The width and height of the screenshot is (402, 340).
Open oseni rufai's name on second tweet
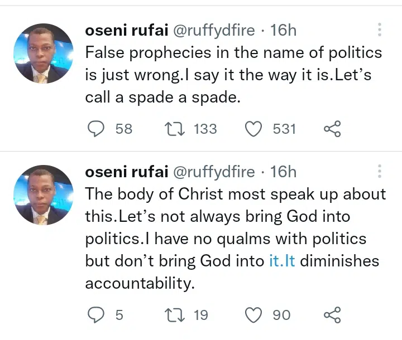(127, 171)
